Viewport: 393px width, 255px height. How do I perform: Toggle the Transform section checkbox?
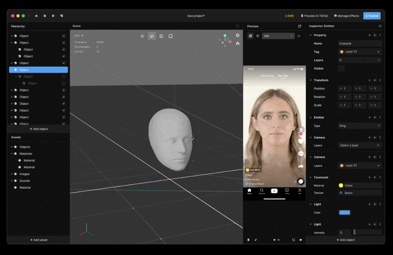tap(375, 80)
